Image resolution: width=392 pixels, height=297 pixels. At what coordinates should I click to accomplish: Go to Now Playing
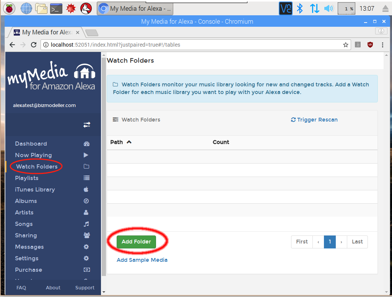click(x=34, y=155)
